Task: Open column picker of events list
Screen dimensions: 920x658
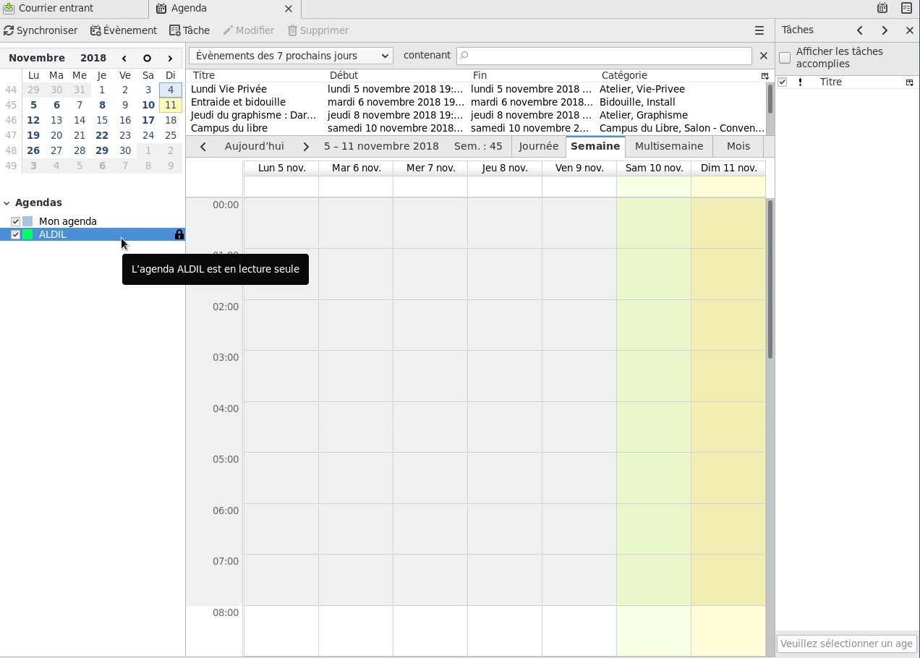Action: point(764,75)
